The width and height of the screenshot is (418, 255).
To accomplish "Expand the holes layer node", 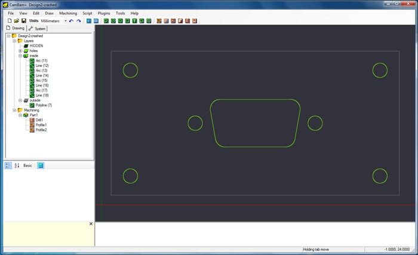I will pos(20,51).
